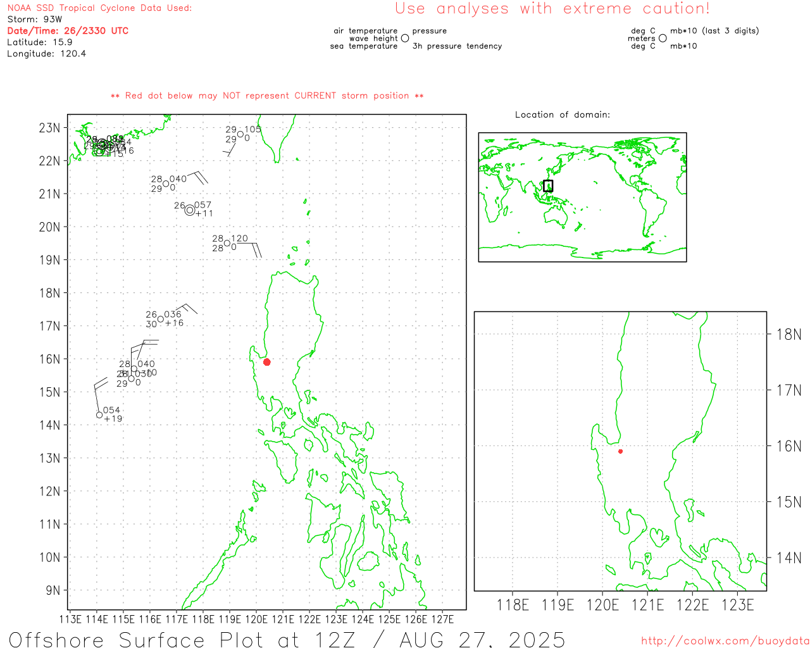Click the 'Latitude: 15.9' text
This screenshot has height=648, width=810.
click(x=40, y=42)
